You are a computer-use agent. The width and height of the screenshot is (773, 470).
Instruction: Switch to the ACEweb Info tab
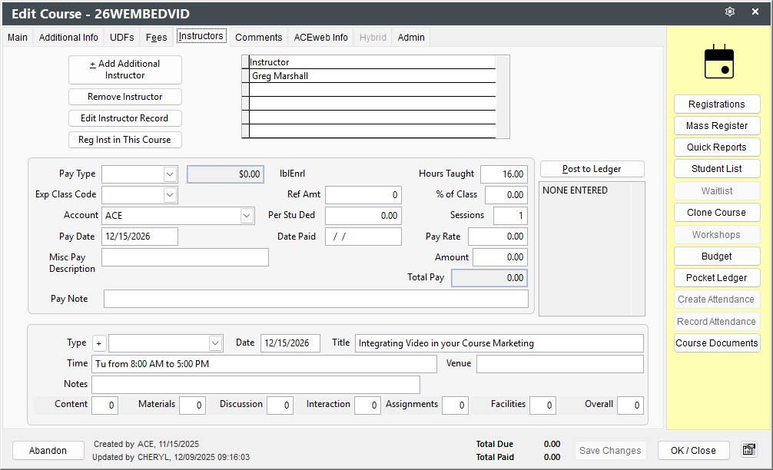coord(321,38)
